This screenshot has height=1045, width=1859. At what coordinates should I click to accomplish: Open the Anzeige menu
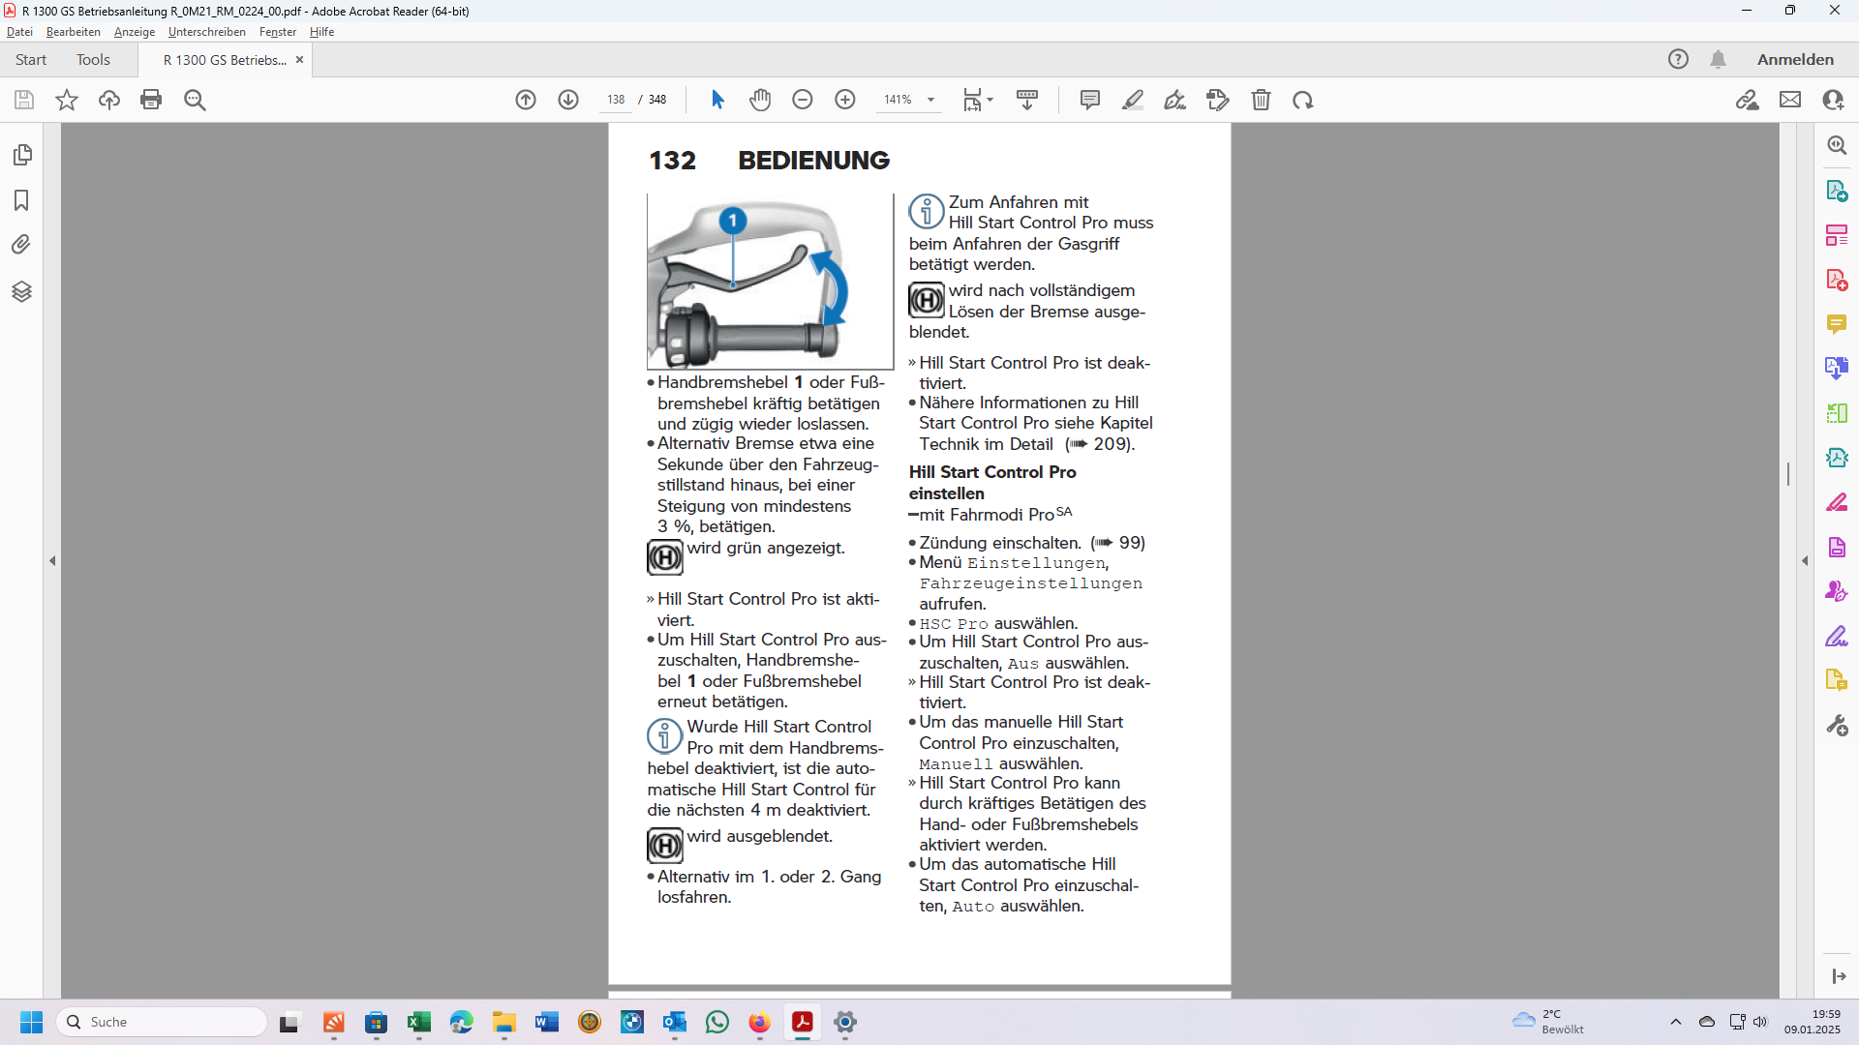(x=135, y=32)
